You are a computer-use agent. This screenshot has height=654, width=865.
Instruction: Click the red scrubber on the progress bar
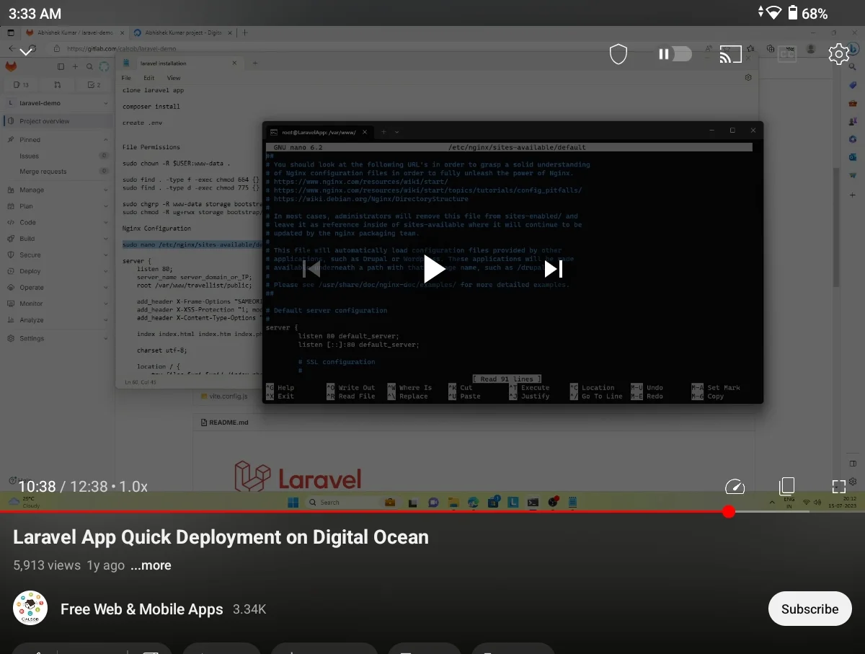pyautogui.click(x=729, y=511)
